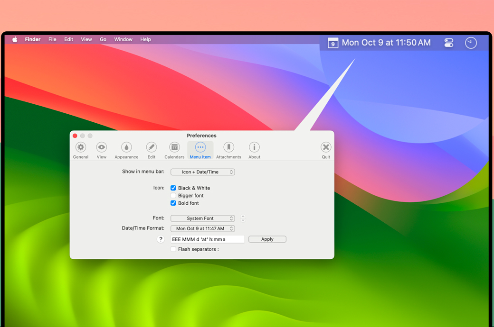Disable the Black & White checkbox

point(173,188)
